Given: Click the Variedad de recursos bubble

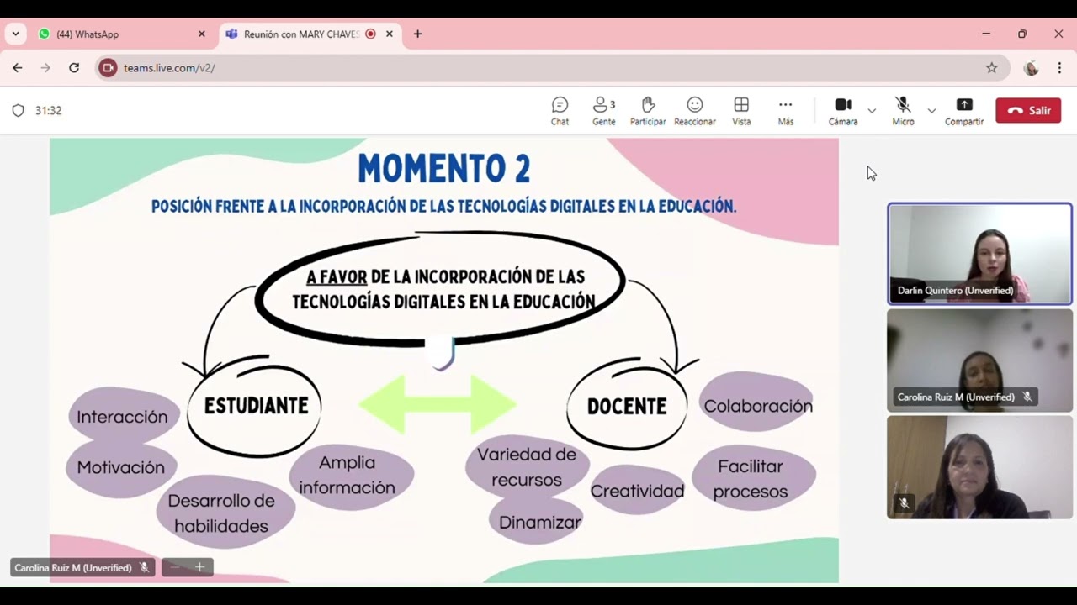Looking at the screenshot, I should [527, 467].
